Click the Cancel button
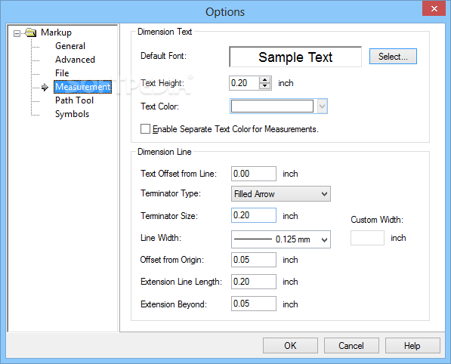The height and width of the screenshot is (364, 451). pyautogui.click(x=351, y=346)
